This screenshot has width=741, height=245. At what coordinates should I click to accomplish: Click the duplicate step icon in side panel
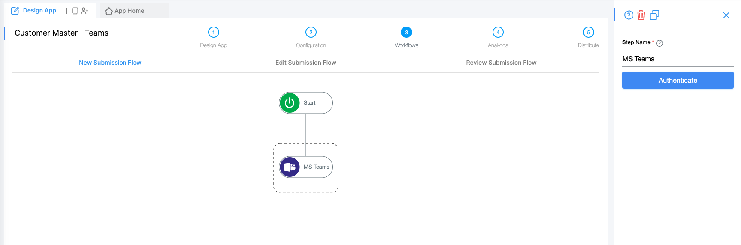point(654,15)
